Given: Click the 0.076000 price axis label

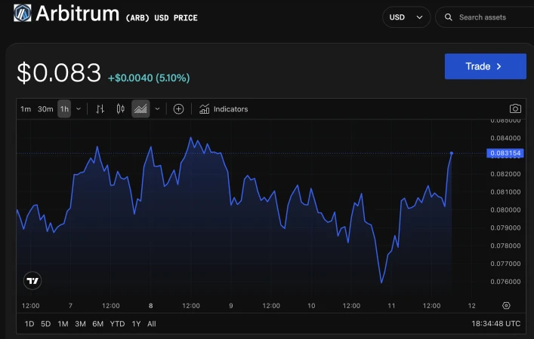Looking at the screenshot, I should (505, 282).
